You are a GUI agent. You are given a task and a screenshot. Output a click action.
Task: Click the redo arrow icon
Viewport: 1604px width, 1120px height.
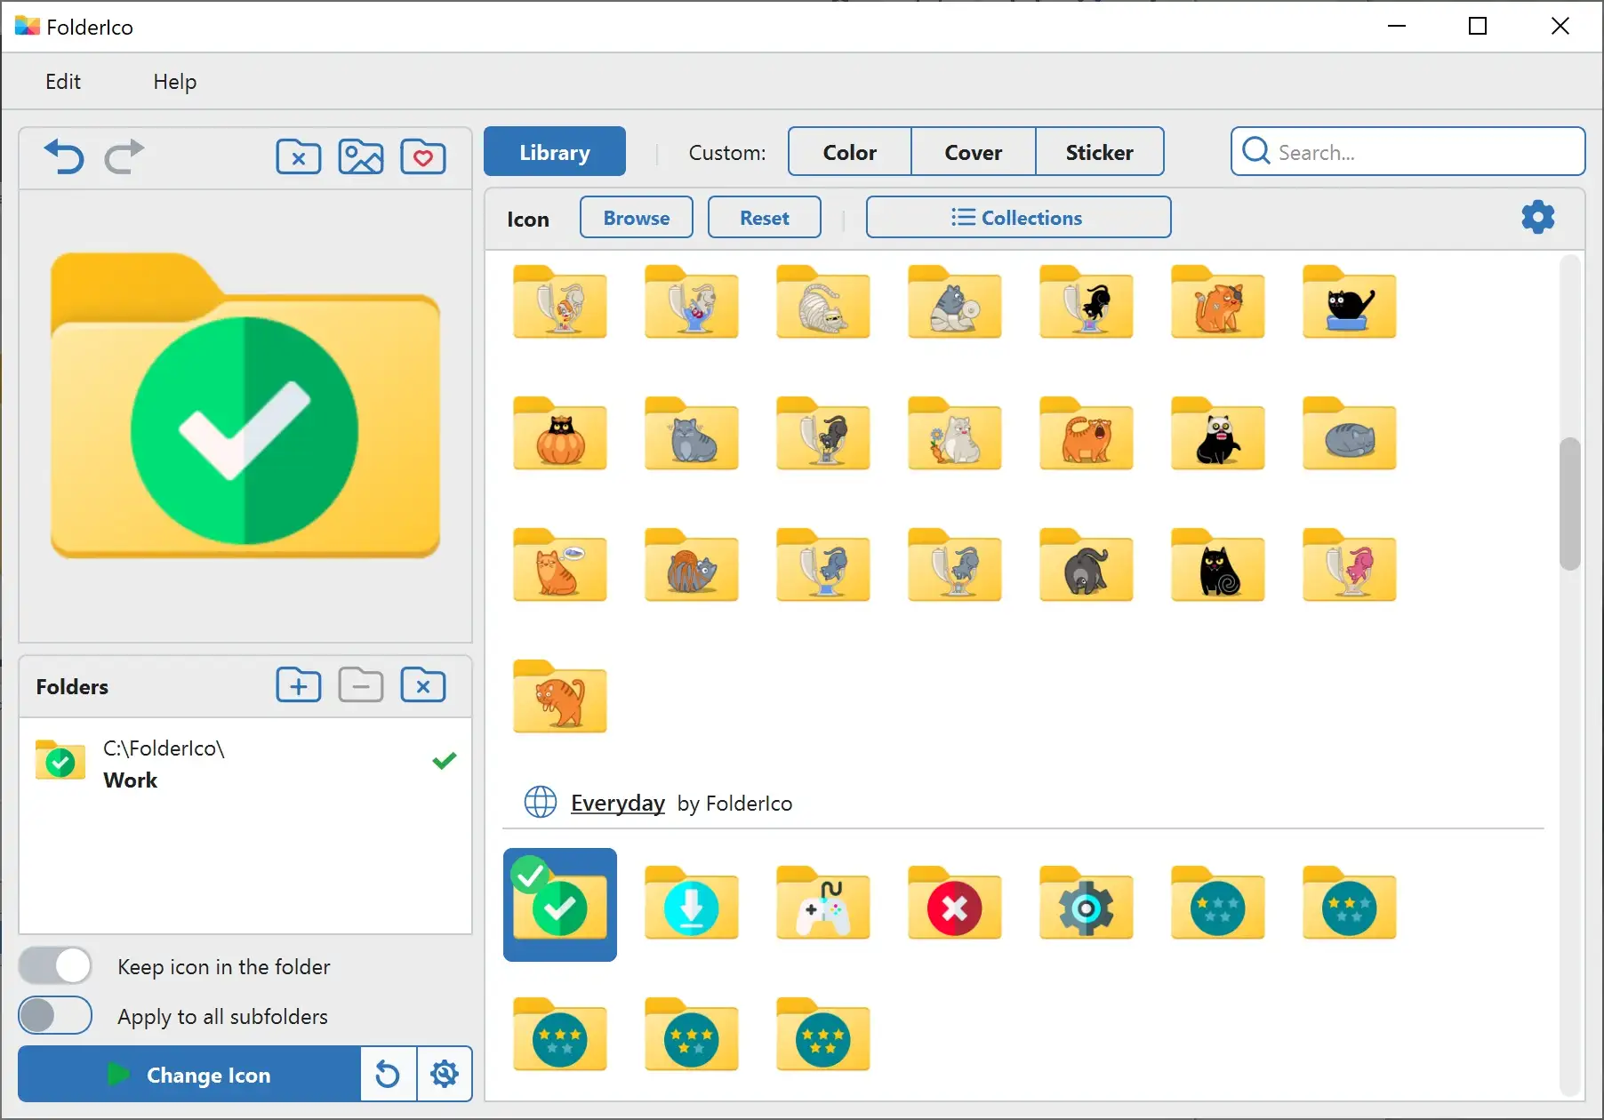pyautogui.click(x=124, y=157)
